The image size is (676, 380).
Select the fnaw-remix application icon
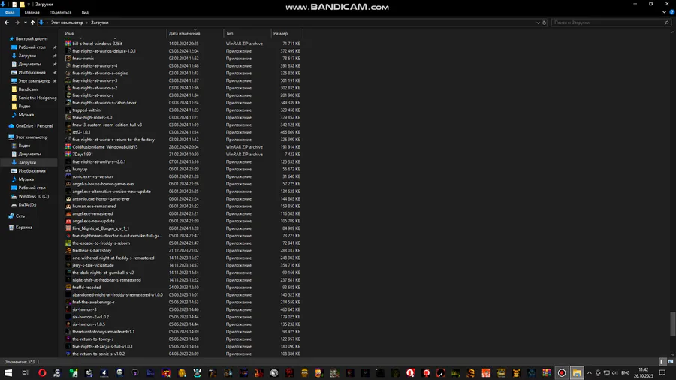[x=68, y=58]
